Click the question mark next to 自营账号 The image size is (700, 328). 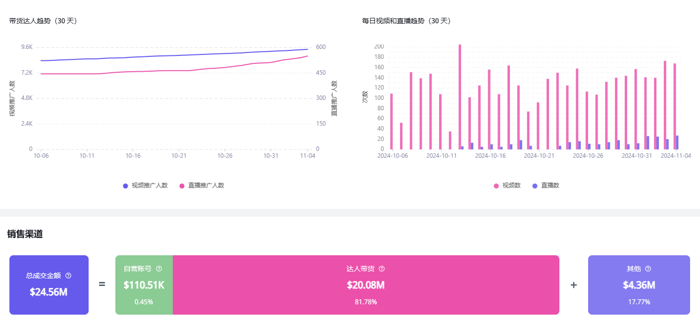click(159, 269)
